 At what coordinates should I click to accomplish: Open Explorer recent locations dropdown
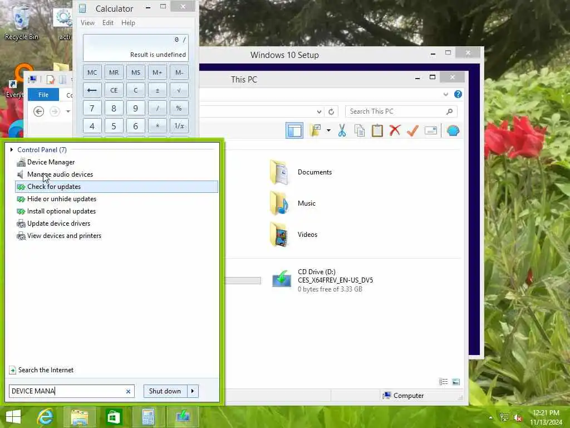pos(68,111)
